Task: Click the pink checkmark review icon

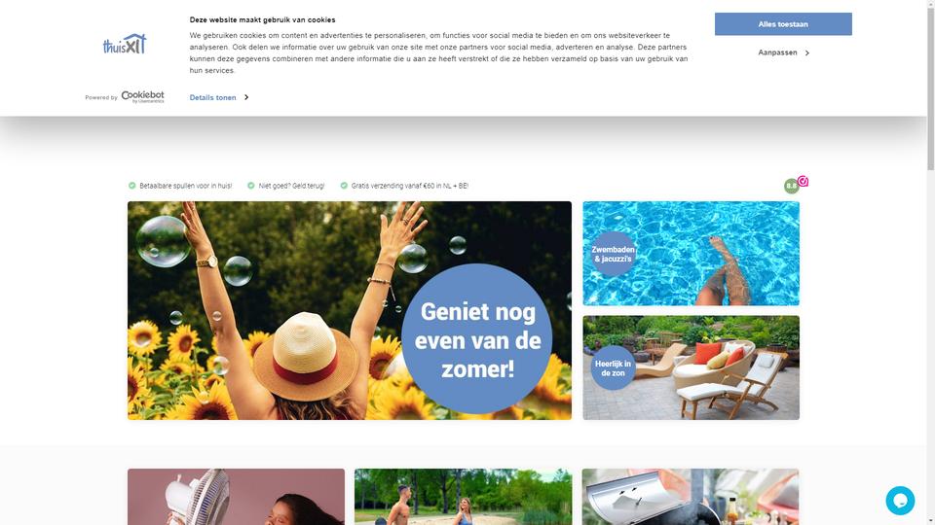Action: [803, 181]
